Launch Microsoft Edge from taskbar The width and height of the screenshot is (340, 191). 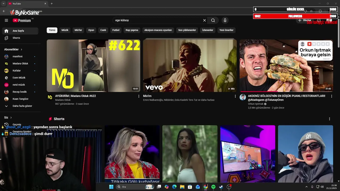coord(174,187)
